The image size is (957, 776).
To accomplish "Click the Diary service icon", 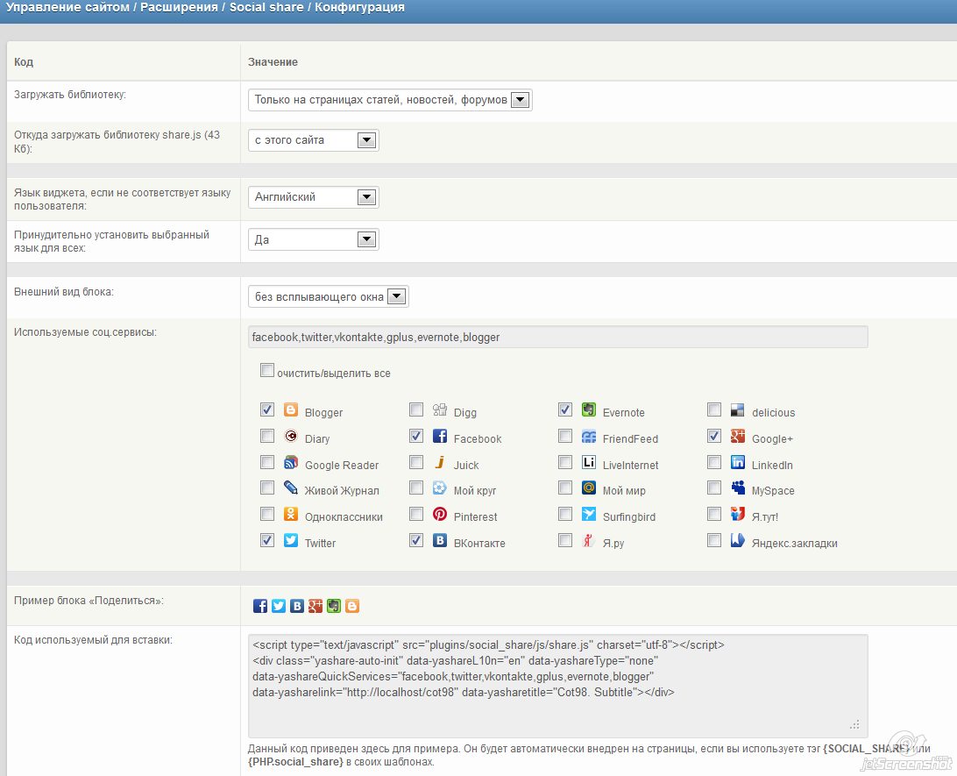I will click(x=291, y=436).
